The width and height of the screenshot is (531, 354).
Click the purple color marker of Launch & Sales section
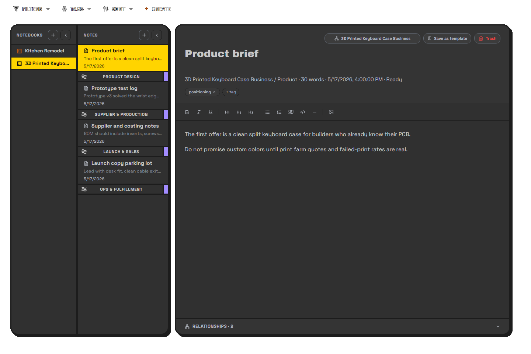pos(166,152)
